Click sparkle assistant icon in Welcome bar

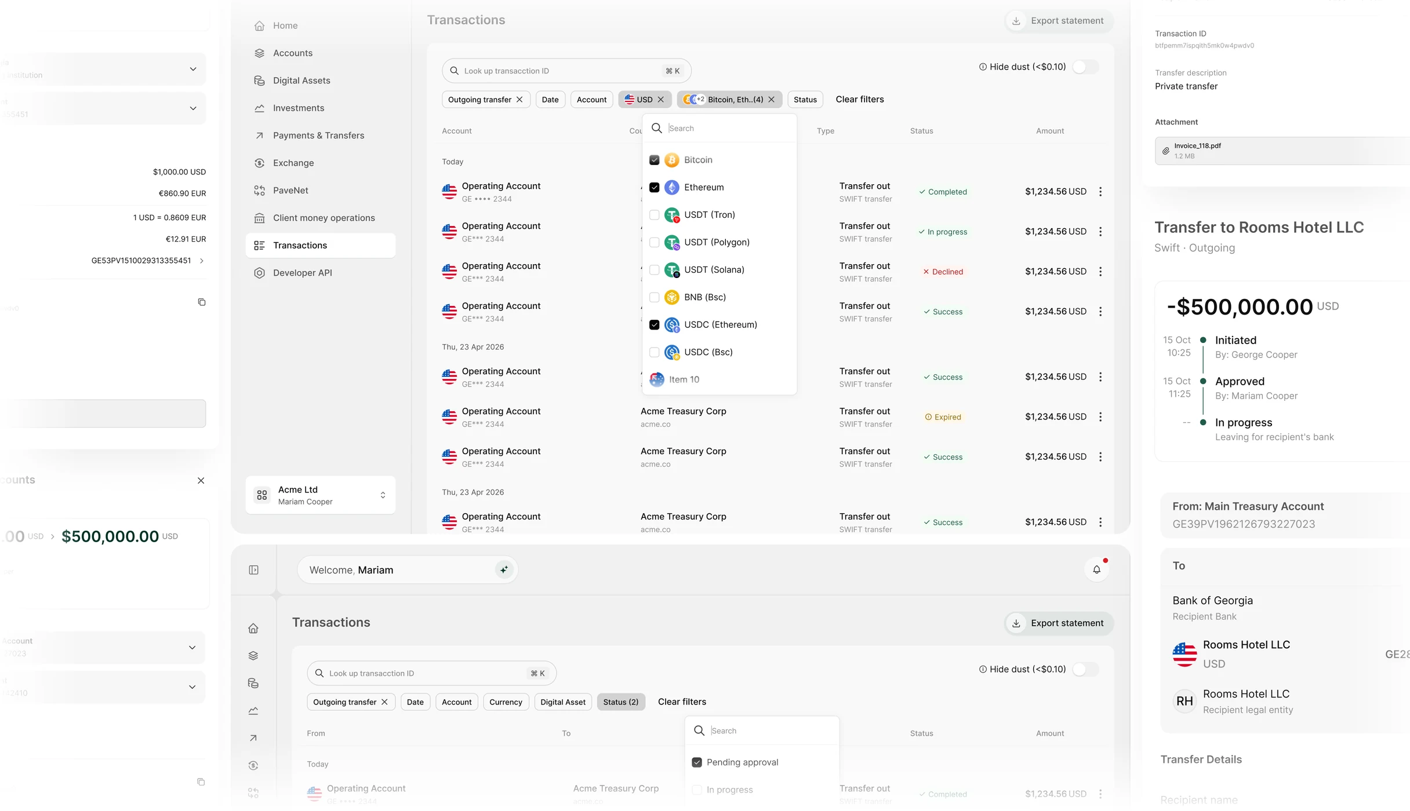point(504,569)
